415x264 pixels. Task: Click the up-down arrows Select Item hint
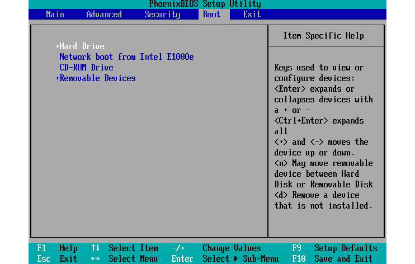(x=124, y=248)
